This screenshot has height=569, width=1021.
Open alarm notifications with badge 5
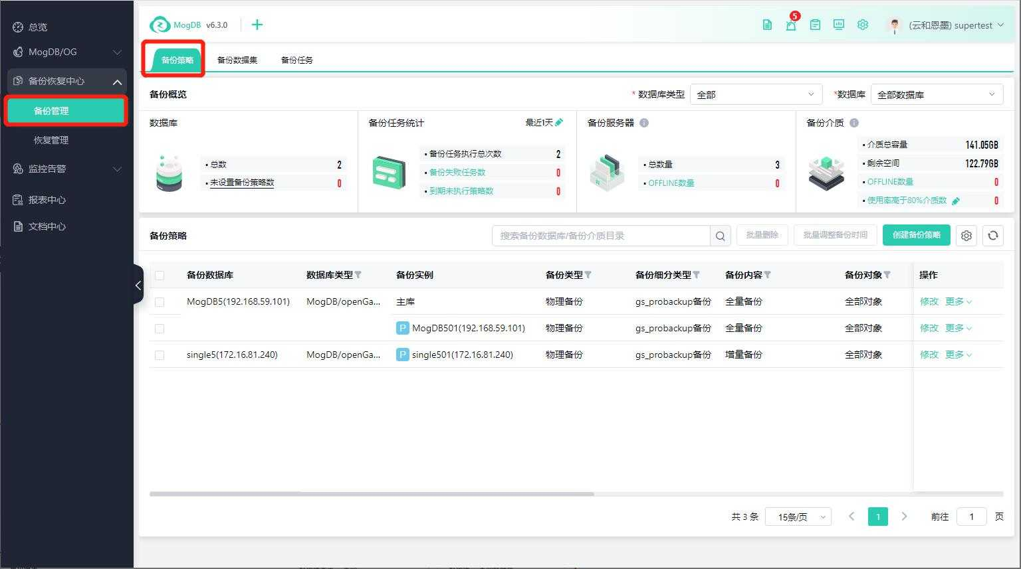[x=791, y=25]
